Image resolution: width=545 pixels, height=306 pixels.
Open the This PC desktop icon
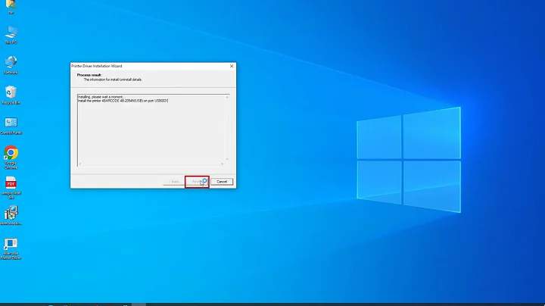tap(11, 35)
